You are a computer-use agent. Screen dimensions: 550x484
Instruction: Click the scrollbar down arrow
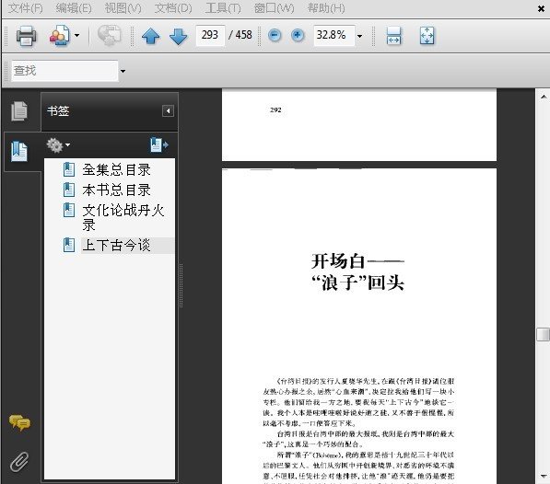point(543,476)
